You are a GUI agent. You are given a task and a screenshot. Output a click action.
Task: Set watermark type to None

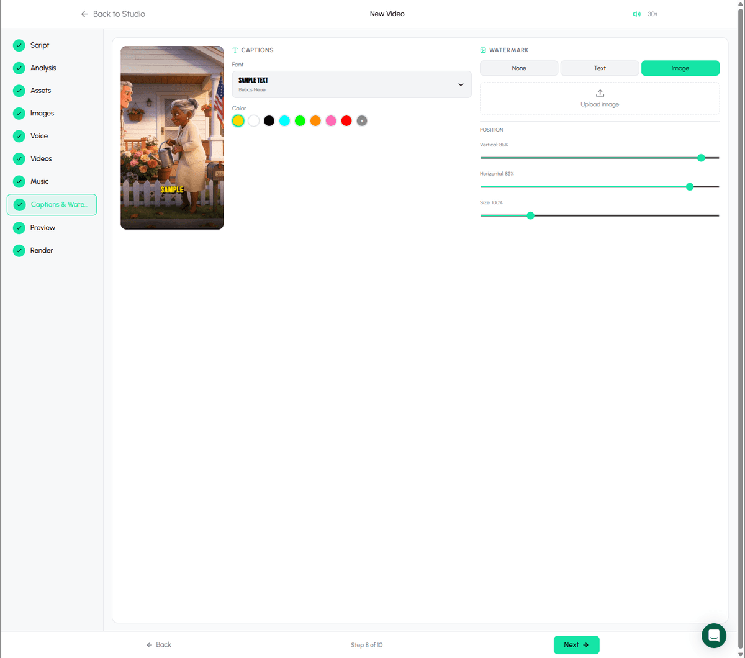pyautogui.click(x=519, y=68)
